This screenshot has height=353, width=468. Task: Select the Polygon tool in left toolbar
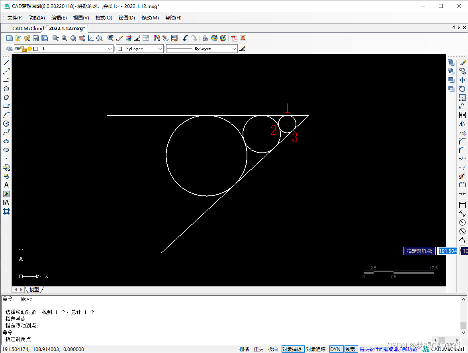coord(6,88)
